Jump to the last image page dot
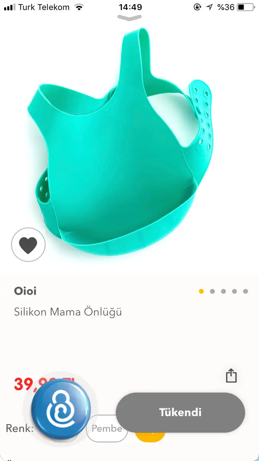 246,291
